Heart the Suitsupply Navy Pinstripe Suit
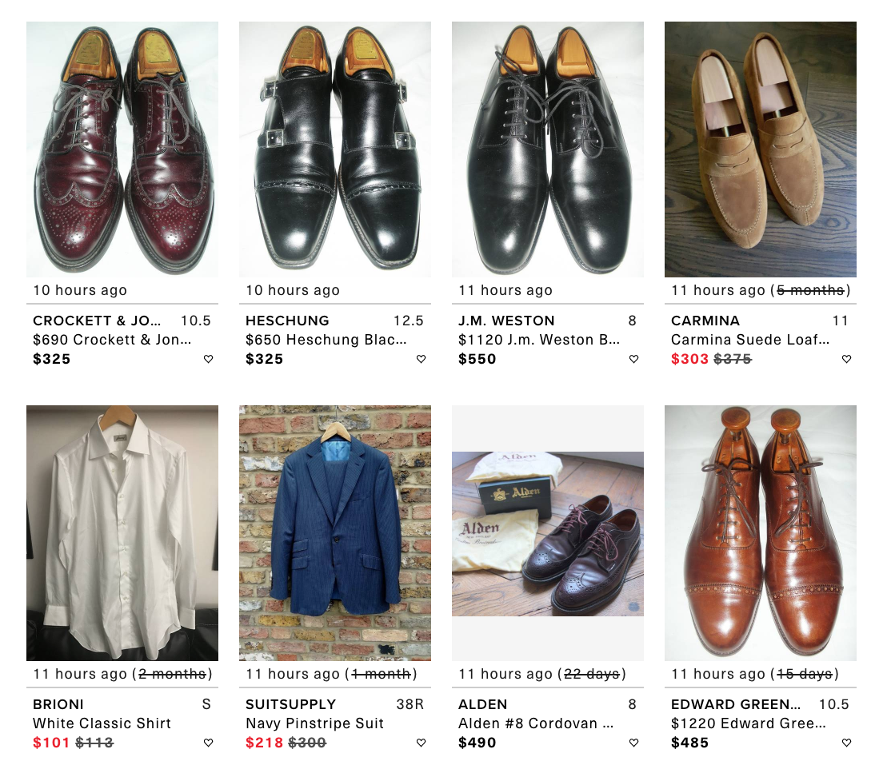Screen dimensions: 883x781 [422, 743]
